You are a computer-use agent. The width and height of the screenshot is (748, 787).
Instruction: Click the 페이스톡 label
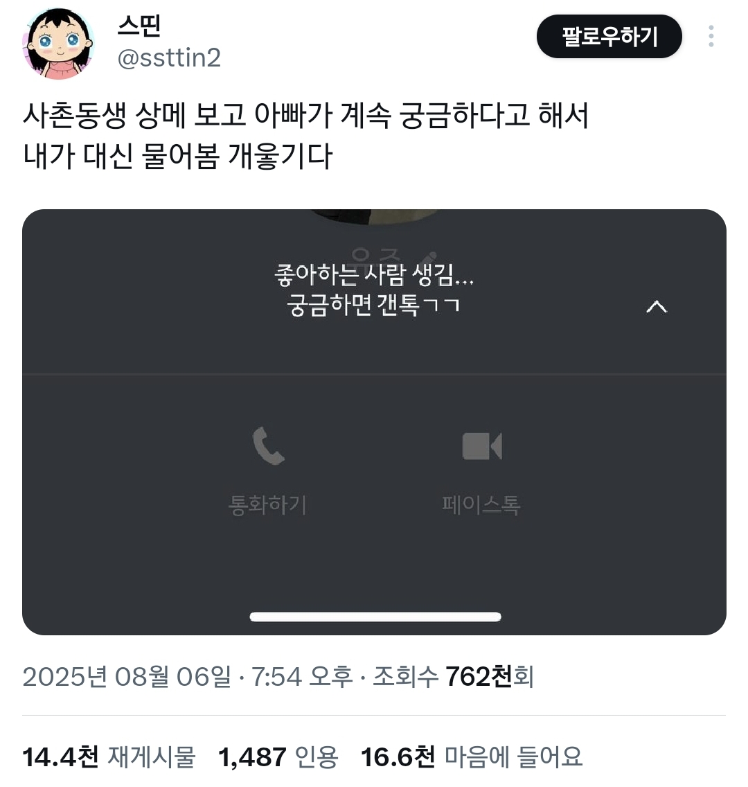[x=481, y=504]
